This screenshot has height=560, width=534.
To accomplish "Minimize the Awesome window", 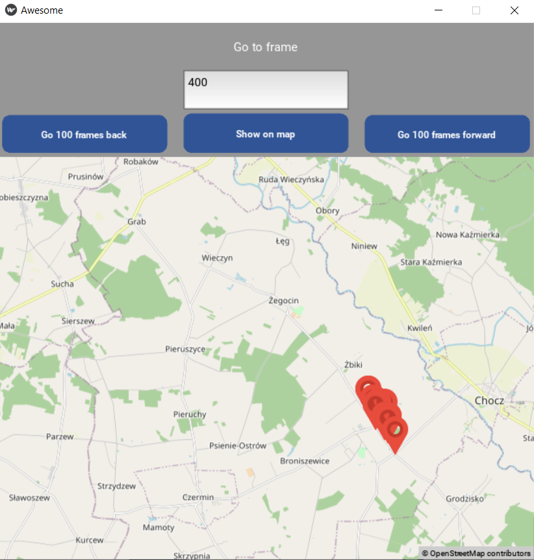I will point(439,10).
